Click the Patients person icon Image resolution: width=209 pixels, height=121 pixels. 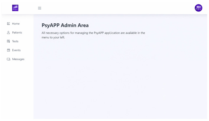coord(8,33)
